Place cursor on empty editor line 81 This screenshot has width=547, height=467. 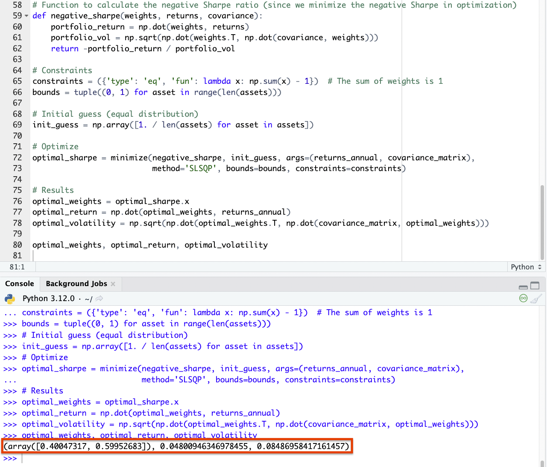pos(128,256)
